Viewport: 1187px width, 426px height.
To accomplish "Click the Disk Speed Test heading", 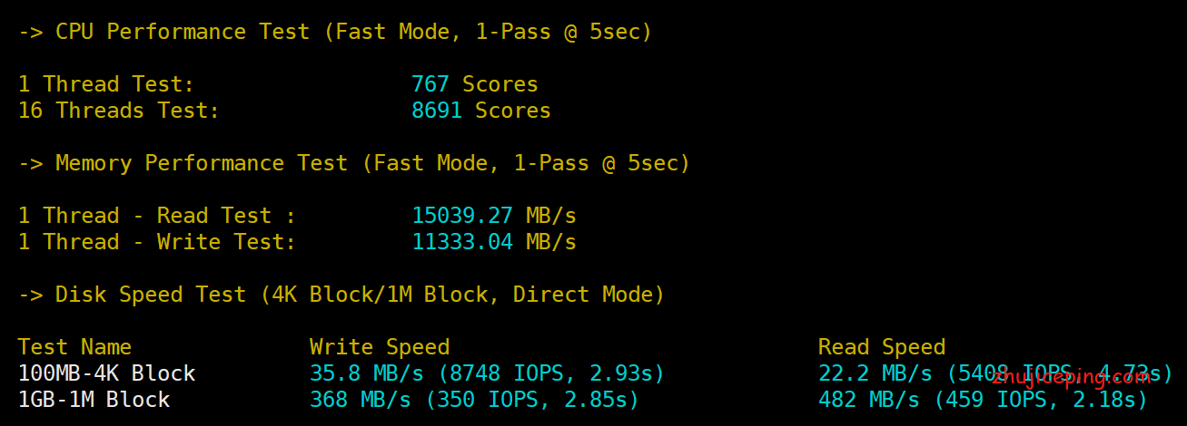I will [x=341, y=295].
